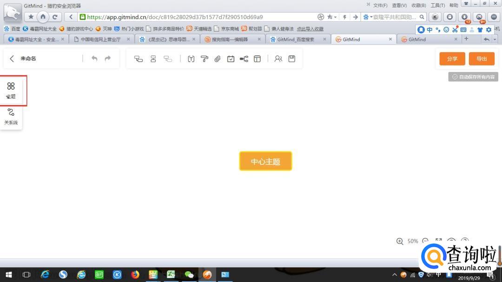Open the 百度 bookmark
Screen dimensions: 502x282
click(x=12, y=29)
